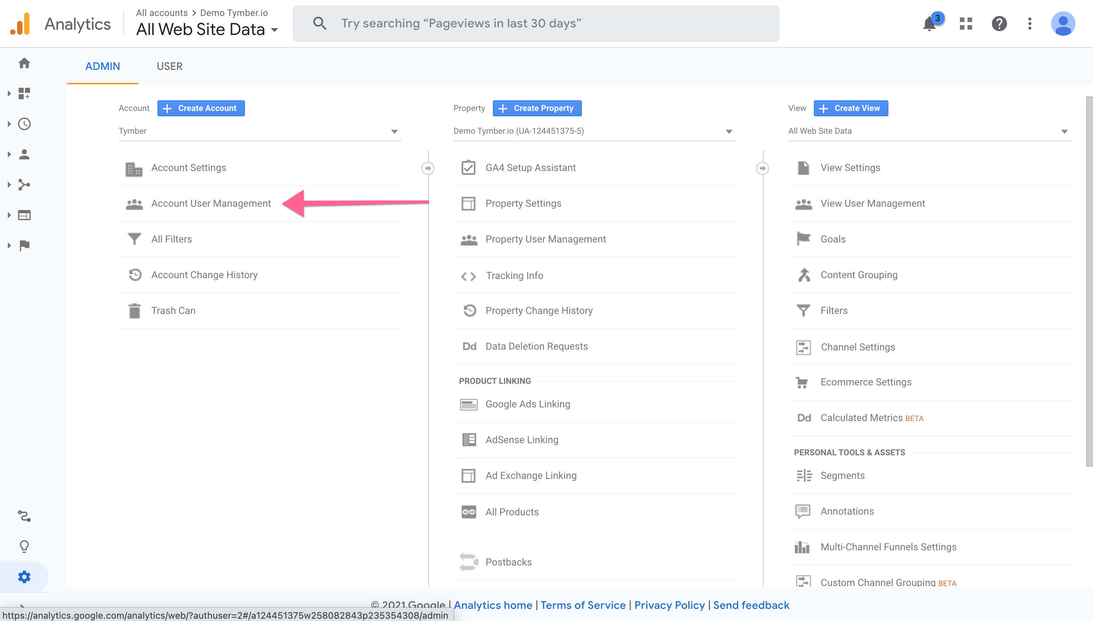The width and height of the screenshot is (1093, 621).
Task: Click the search input field
Action: coord(535,24)
